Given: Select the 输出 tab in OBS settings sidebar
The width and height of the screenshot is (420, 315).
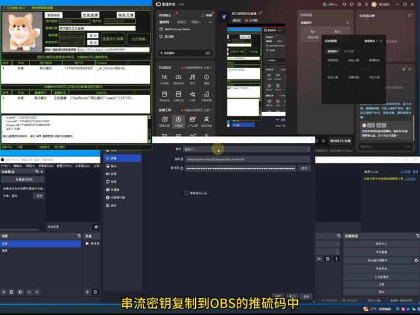Looking at the screenshot, I should 114,166.
